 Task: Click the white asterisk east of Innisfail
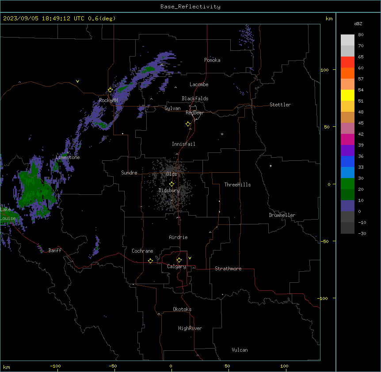coord(222,134)
